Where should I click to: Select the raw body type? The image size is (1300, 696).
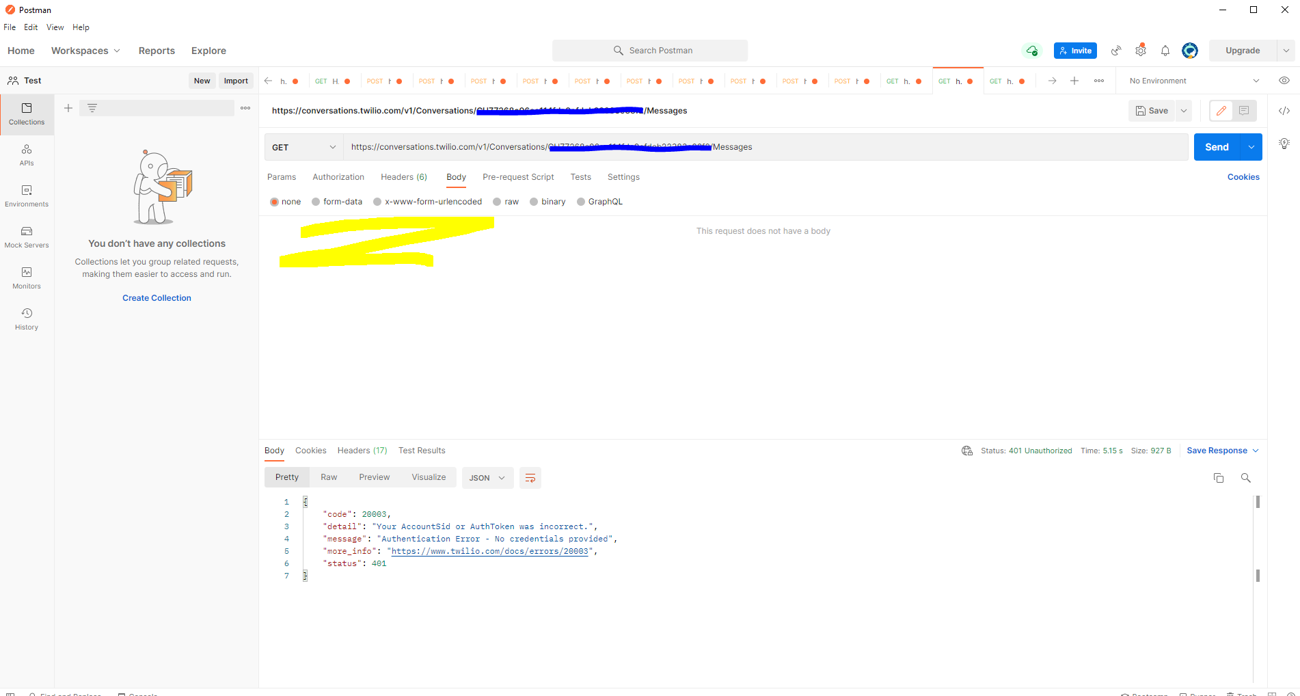(x=497, y=202)
